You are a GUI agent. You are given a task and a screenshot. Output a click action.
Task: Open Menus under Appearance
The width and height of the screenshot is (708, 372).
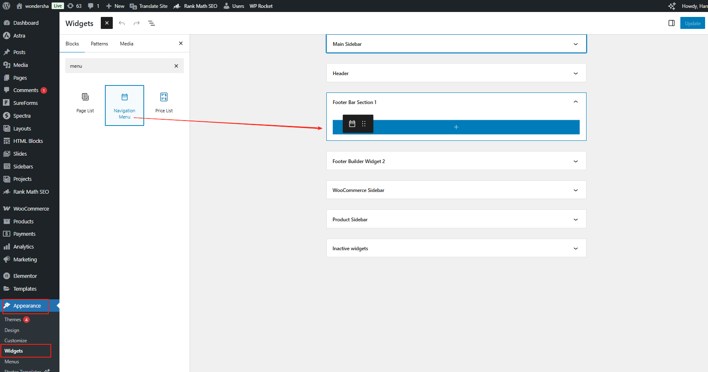[x=12, y=362]
